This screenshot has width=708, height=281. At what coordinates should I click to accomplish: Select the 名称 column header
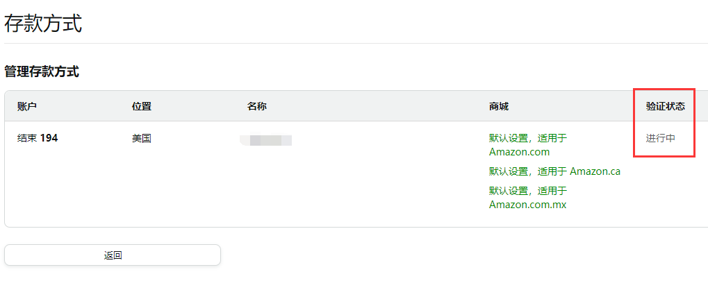coord(256,106)
